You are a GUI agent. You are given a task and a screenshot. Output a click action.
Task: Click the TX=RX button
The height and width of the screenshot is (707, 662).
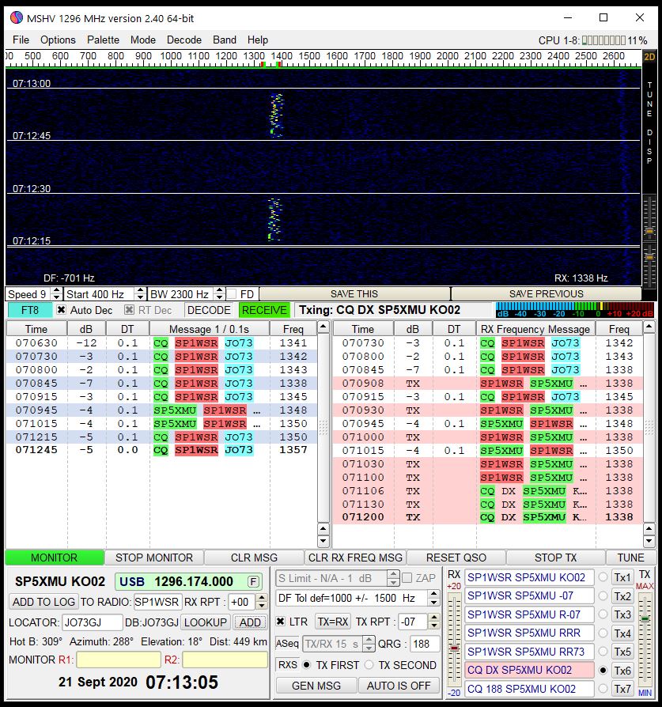(x=333, y=622)
